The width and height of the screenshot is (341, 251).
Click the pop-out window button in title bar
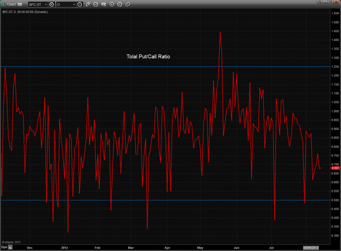pos(320,3)
